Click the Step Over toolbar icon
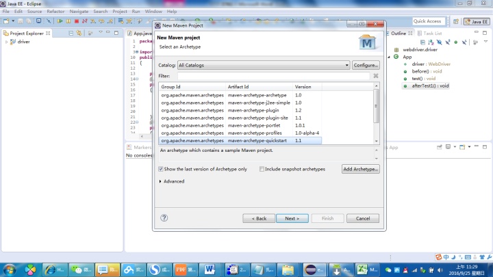The width and height of the screenshot is (493, 277). click(101, 21)
